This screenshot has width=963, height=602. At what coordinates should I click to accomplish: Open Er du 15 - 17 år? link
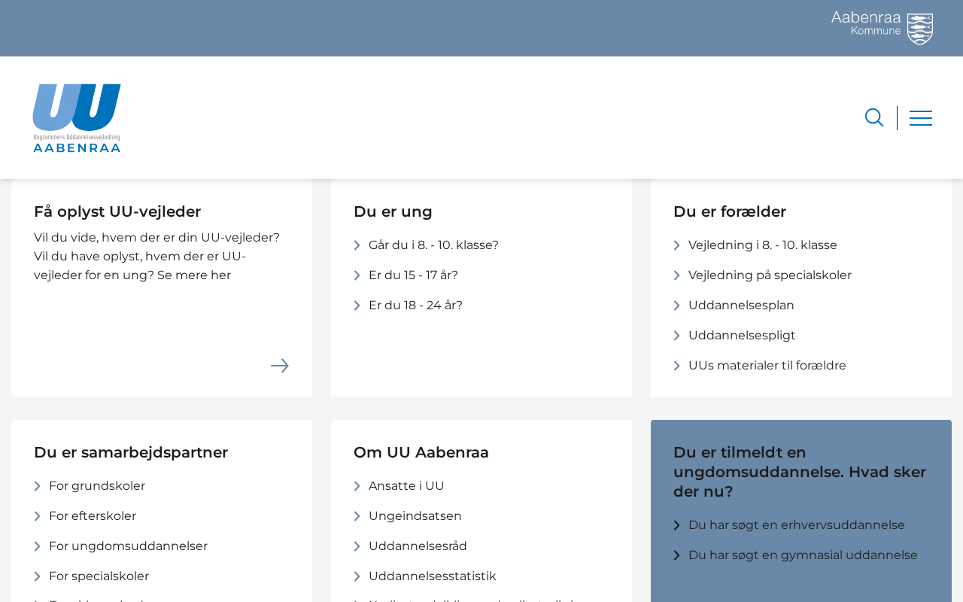[413, 275]
